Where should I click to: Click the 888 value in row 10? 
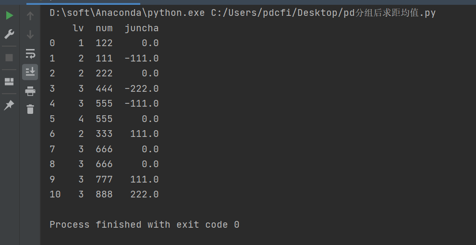[104, 194]
